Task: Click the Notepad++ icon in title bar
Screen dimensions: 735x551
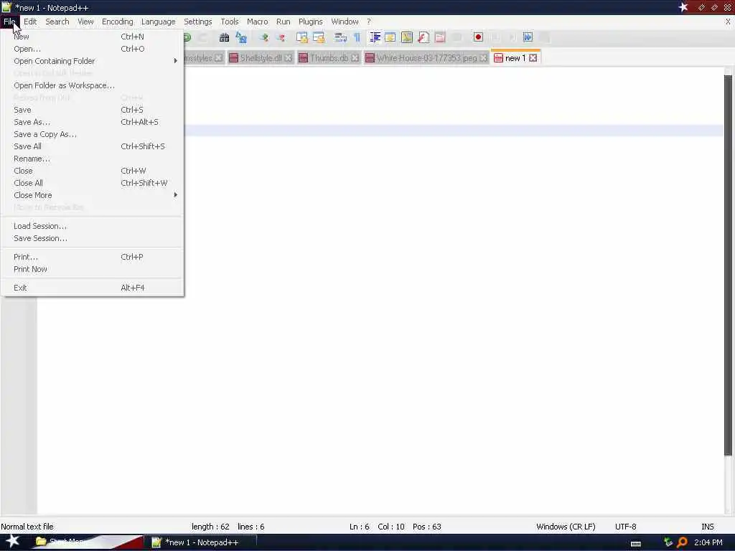Action: tap(6, 7)
